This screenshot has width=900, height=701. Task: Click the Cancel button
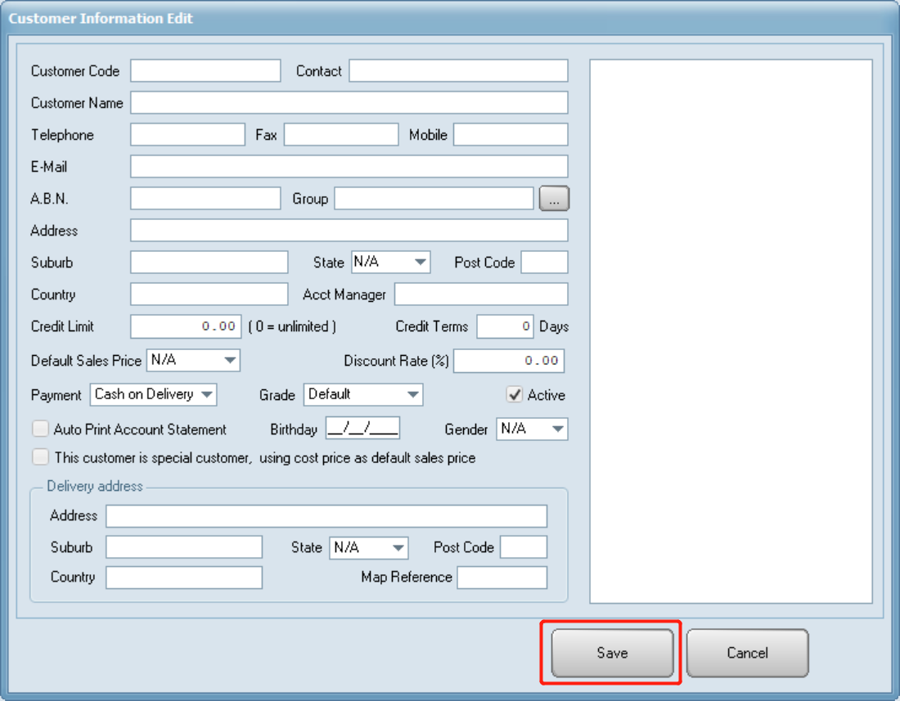[x=747, y=652]
